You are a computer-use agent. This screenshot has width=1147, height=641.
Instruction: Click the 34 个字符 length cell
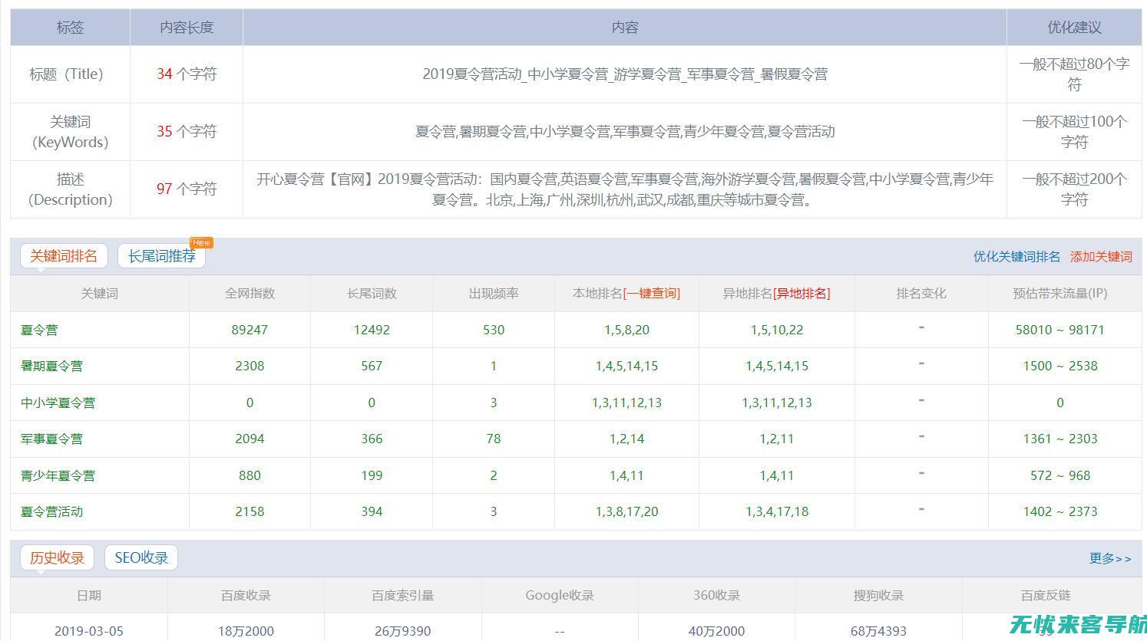(x=187, y=74)
